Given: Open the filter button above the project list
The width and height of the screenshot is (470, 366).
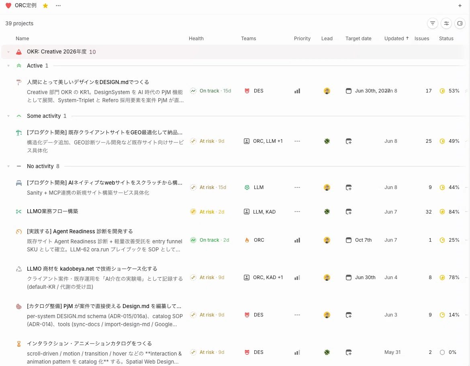Looking at the screenshot, I should 433,23.
